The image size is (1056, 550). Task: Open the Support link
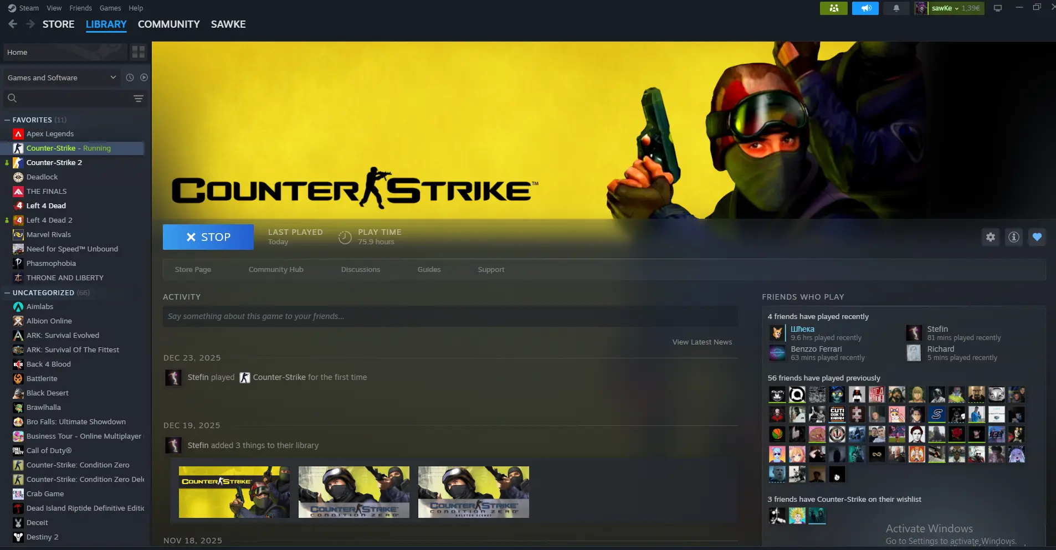point(491,270)
